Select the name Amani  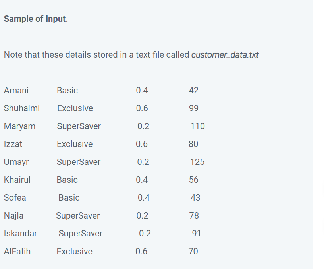tap(16, 91)
